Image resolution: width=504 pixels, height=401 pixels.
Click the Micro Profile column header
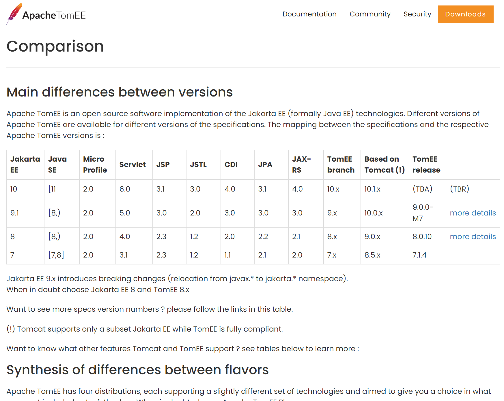tap(97, 164)
